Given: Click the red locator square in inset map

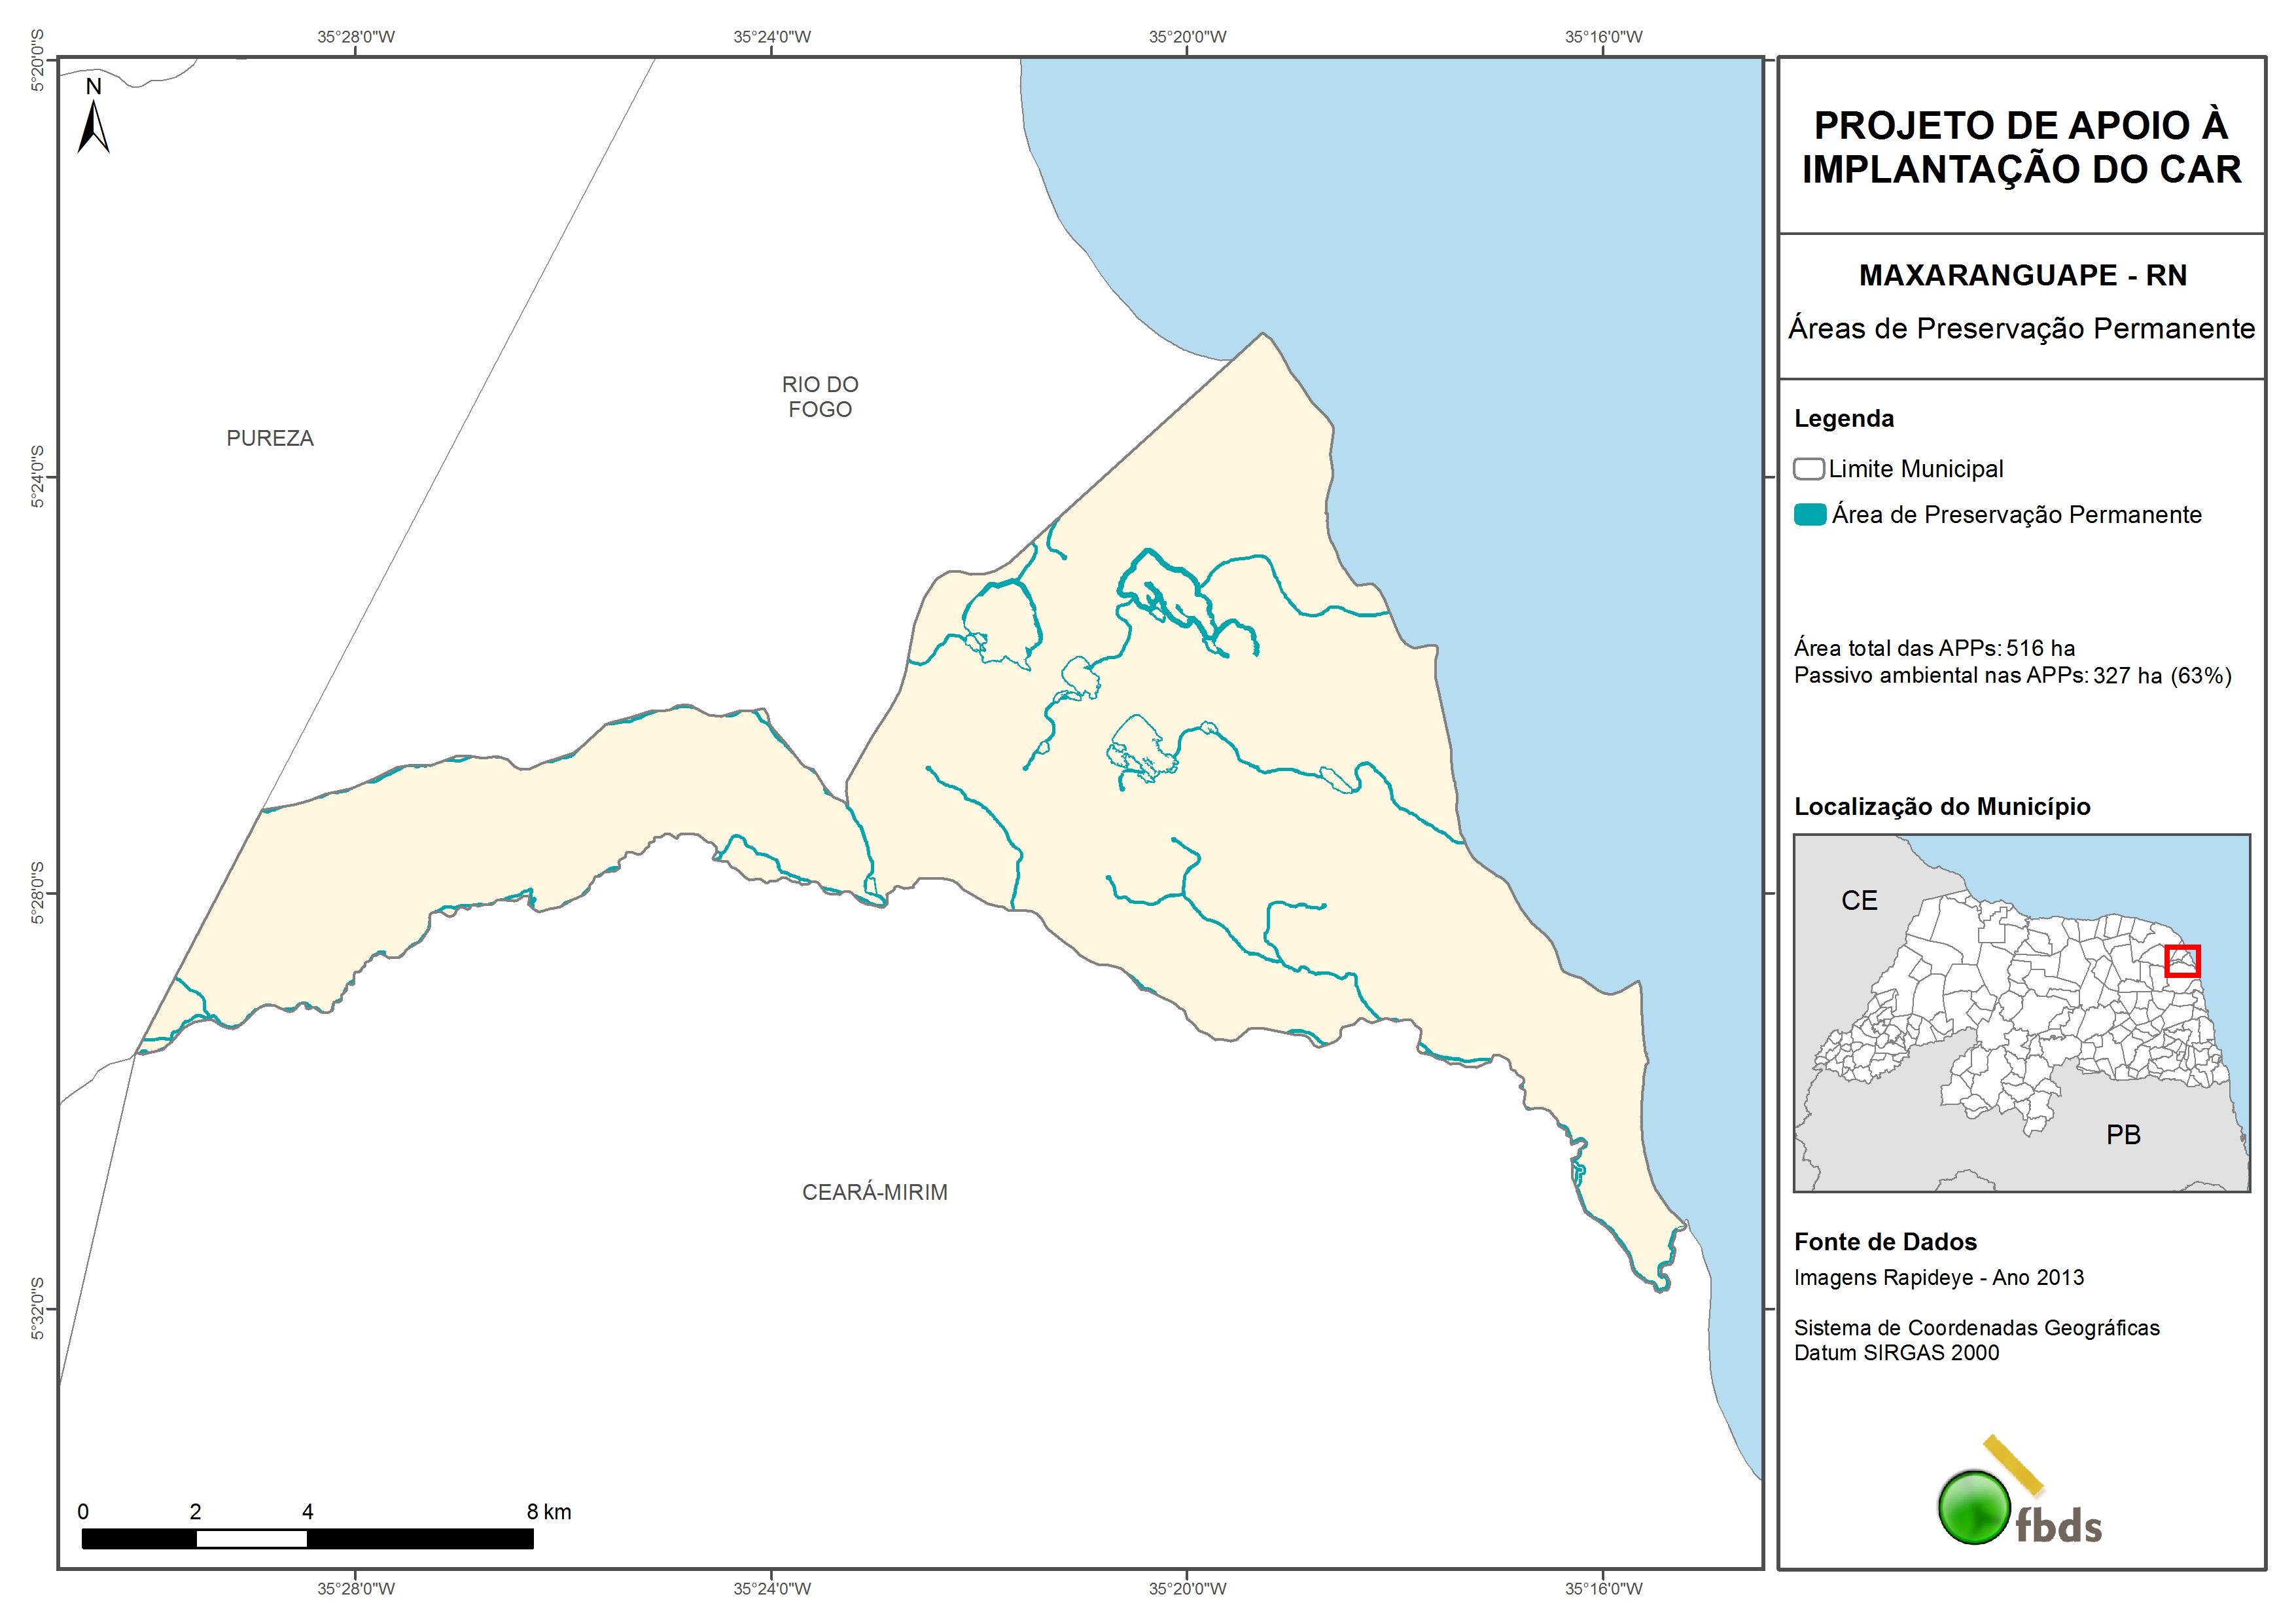Looking at the screenshot, I should pos(2182,961).
